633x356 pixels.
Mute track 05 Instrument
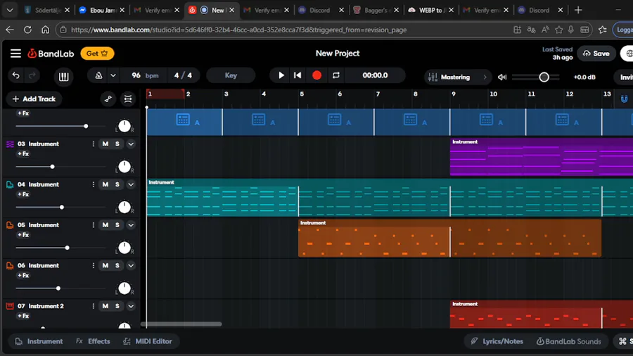105,225
